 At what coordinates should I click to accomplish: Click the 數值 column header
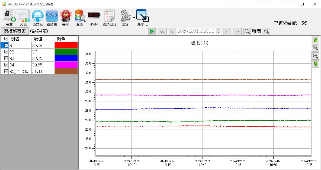tap(43, 39)
